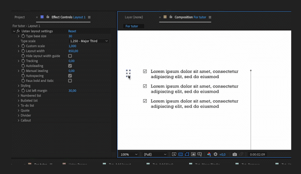Viewport: 301px width, 174px height.
Task: Enable stopwatch for Autospacing
Action: click(x=23, y=76)
